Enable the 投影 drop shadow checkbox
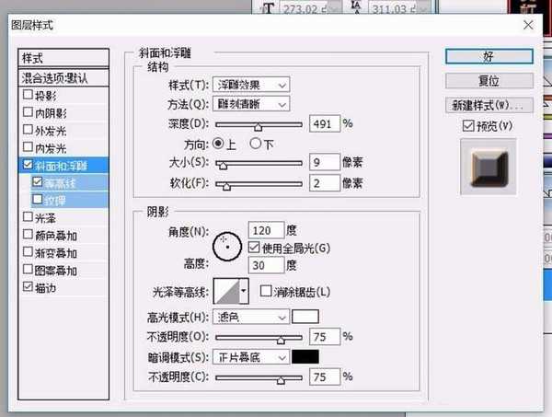The width and height of the screenshot is (552, 417). [28, 95]
